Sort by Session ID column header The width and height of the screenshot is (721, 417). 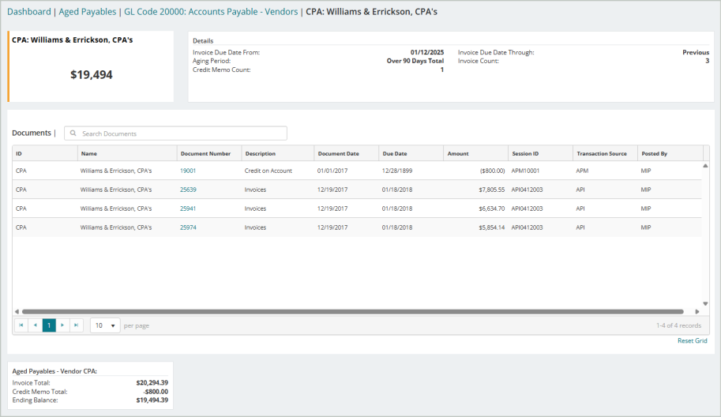pyautogui.click(x=540, y=153)
